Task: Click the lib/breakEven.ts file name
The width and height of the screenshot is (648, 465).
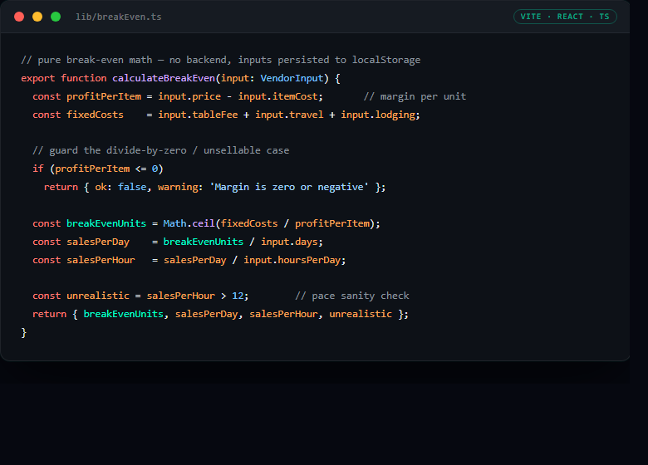Action: 119,17
